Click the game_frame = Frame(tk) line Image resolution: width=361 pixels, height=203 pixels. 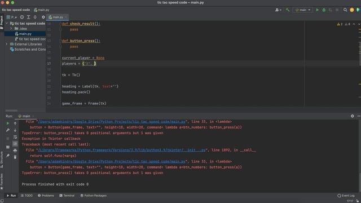click(x=84, y=104)
